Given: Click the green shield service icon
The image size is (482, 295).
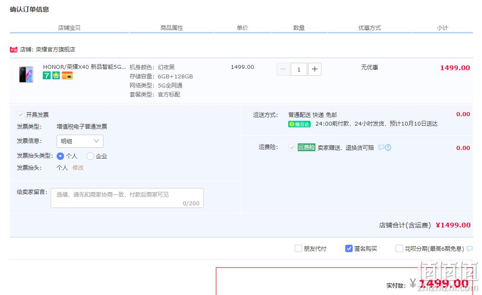Looking at the screenshot, I should 56,75.
